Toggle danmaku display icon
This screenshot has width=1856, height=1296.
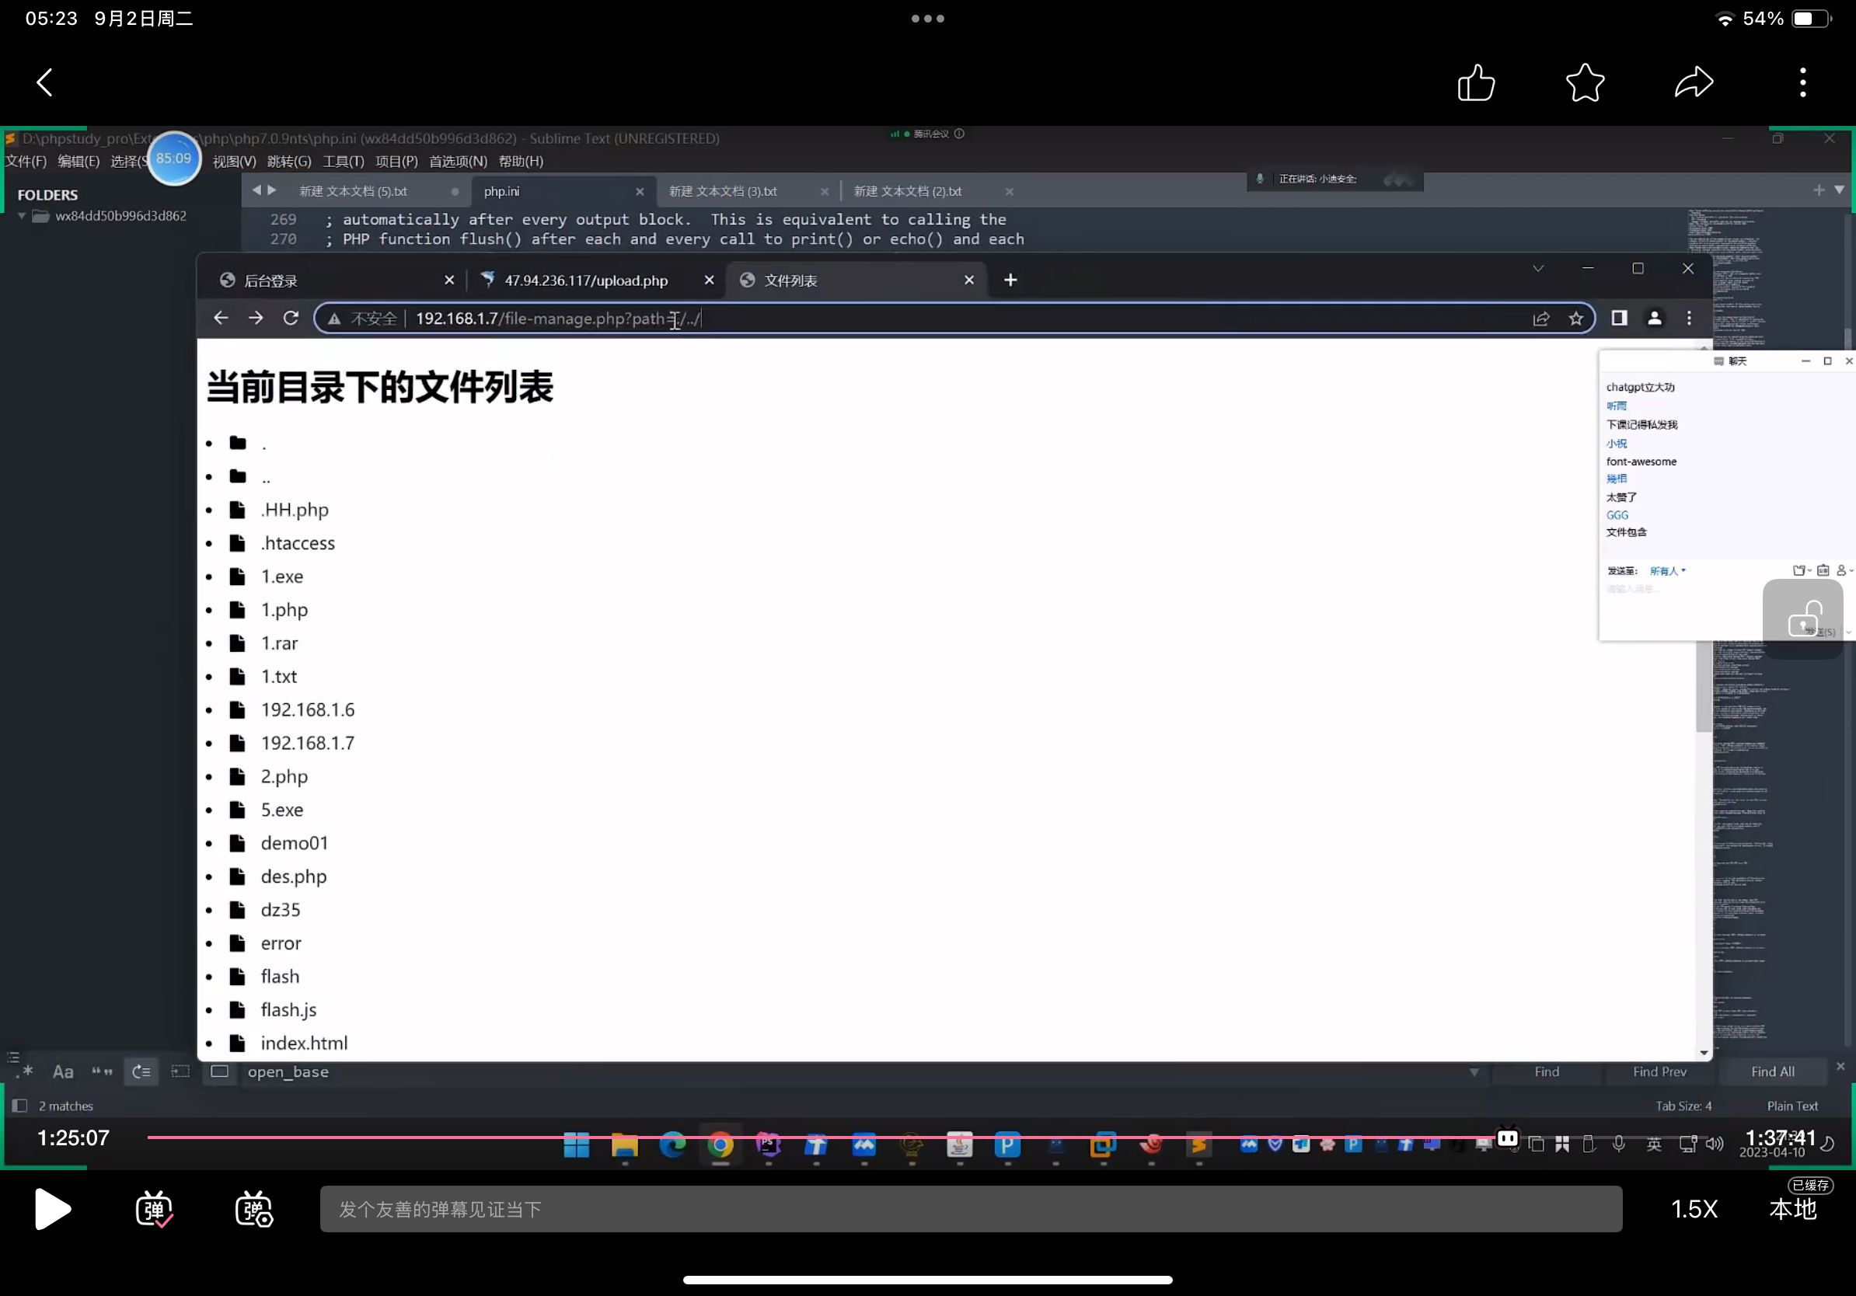(x=154, y=1209)
